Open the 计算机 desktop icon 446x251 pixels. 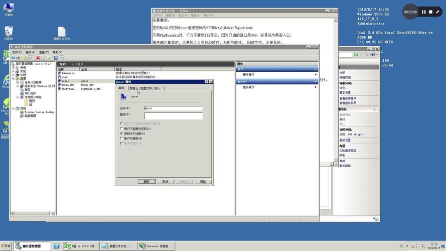(x=9, y=9)
